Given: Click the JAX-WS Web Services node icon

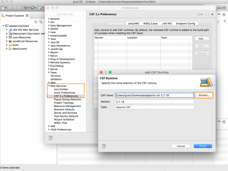Looking at the screenshot, I should point(10,30).
